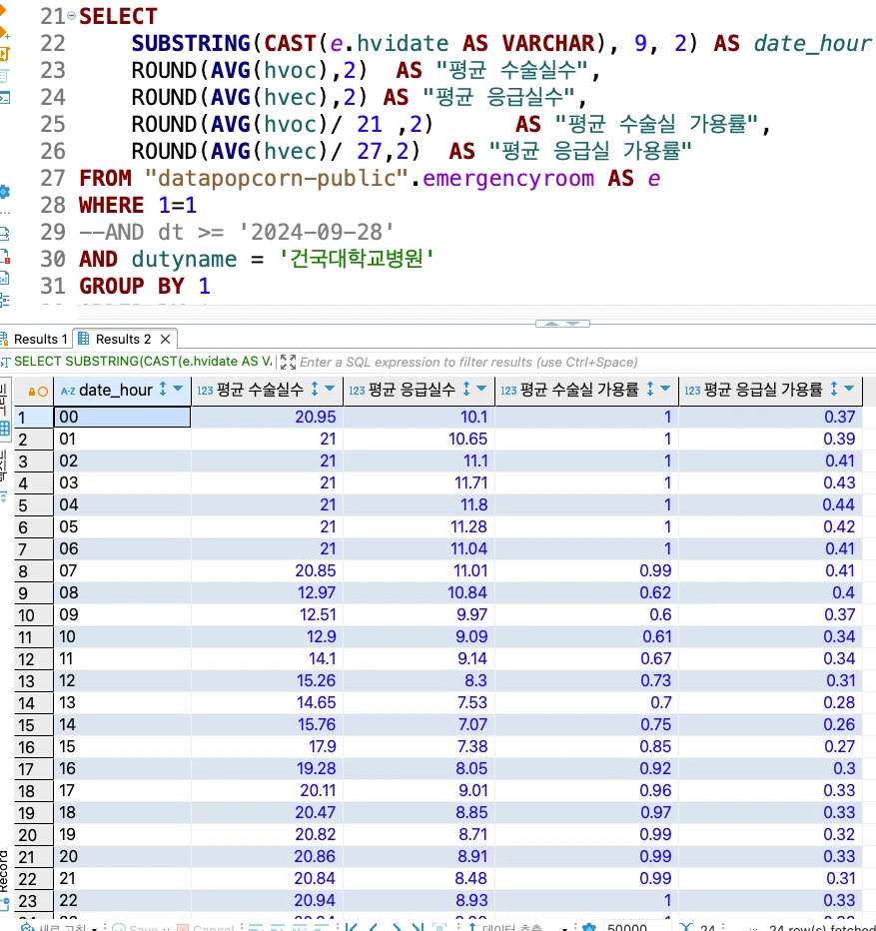This screenshot has height=931, width=876.
Task: Click the 19.28 cell for hour 16
Action: [x=268, y=768]
